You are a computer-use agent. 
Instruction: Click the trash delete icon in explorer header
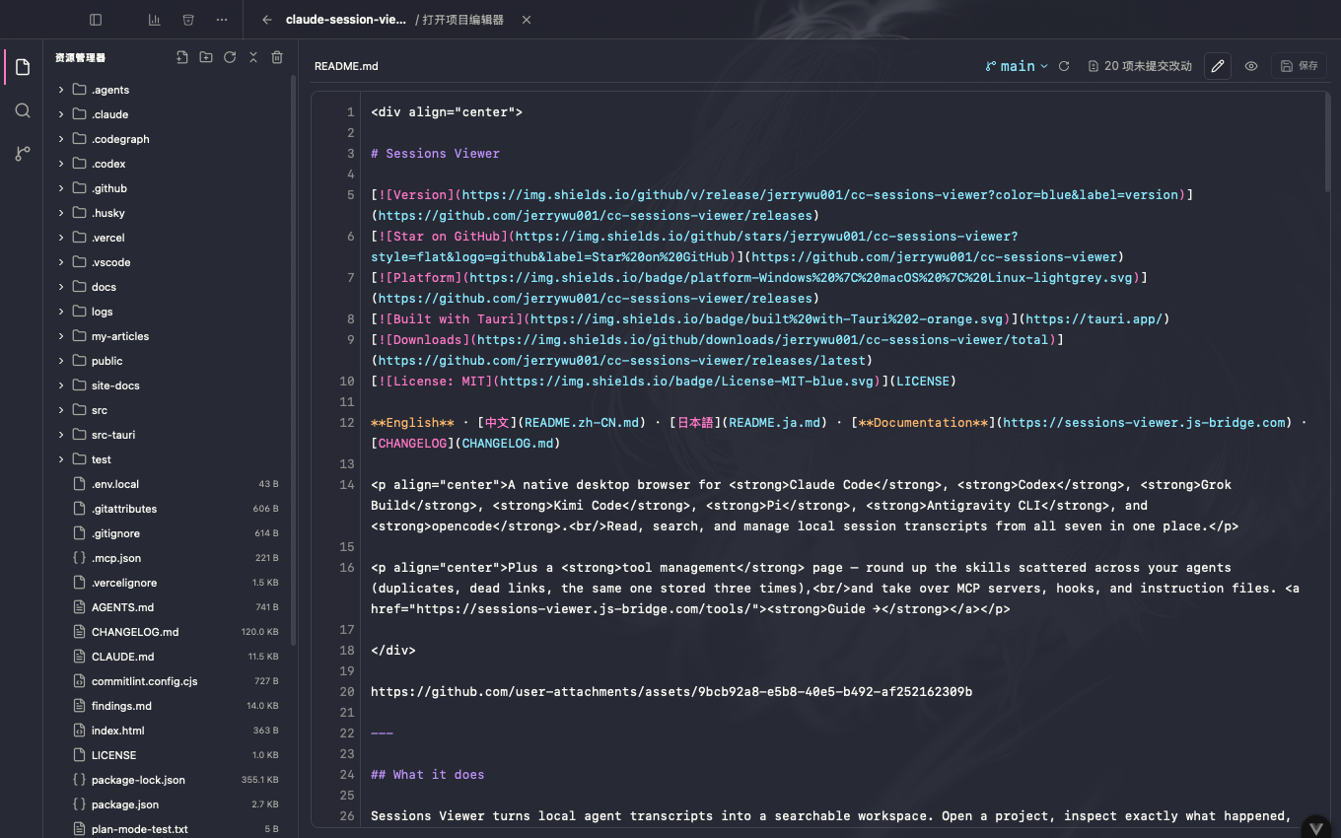(x=277, y=57)
